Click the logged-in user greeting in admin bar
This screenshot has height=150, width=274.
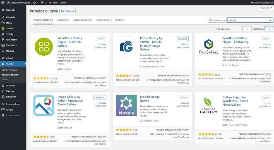coord(262,2)
